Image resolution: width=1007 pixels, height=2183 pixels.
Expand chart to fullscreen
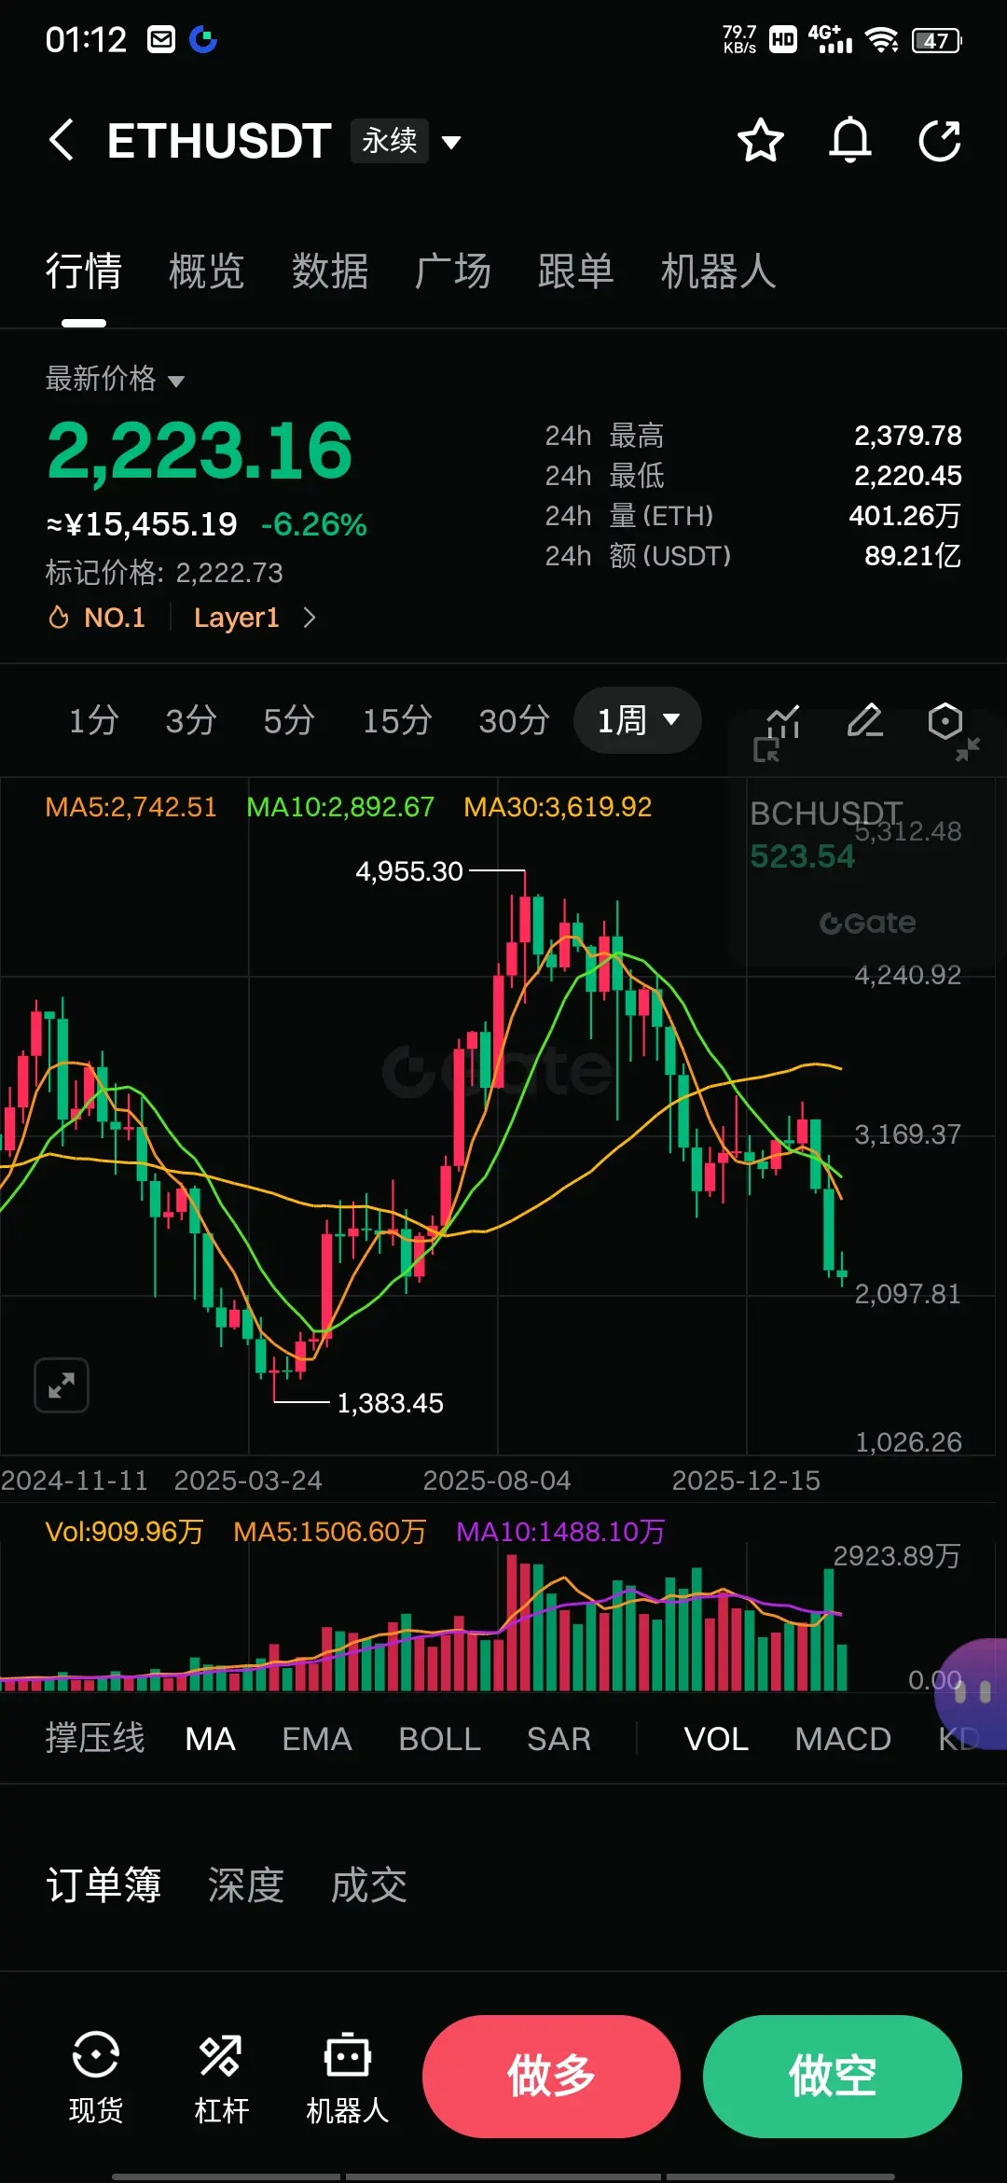coord(62,1385)
